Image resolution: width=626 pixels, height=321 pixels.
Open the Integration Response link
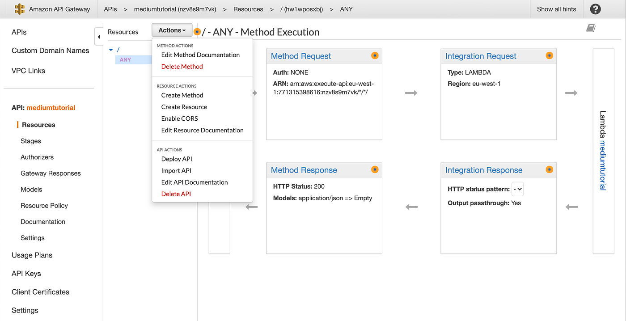484,170
